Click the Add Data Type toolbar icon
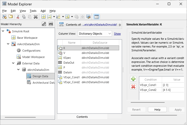The image size is (187, 125). pos(67,17)
